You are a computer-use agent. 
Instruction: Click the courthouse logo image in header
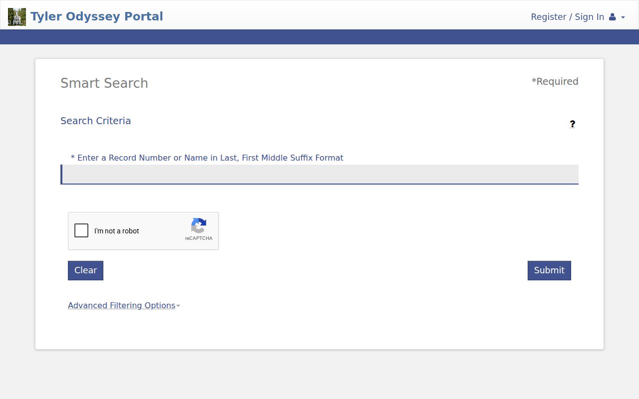click(x=17, y=17)
